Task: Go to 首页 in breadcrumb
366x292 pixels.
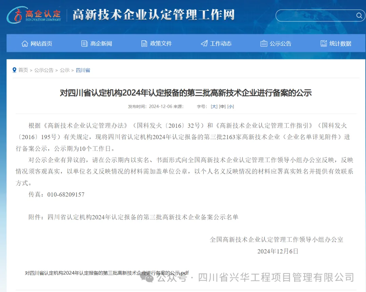Action: coord(23,70)
